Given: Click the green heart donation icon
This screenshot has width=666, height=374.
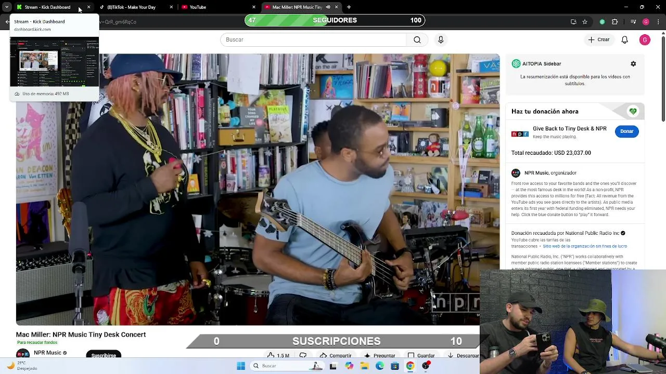Looking at the screenshot, I should 633,111.
